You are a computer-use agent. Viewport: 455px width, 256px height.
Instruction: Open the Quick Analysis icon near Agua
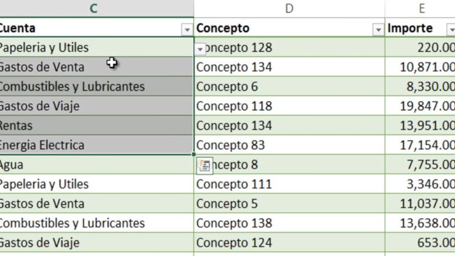tap(204, 166)
